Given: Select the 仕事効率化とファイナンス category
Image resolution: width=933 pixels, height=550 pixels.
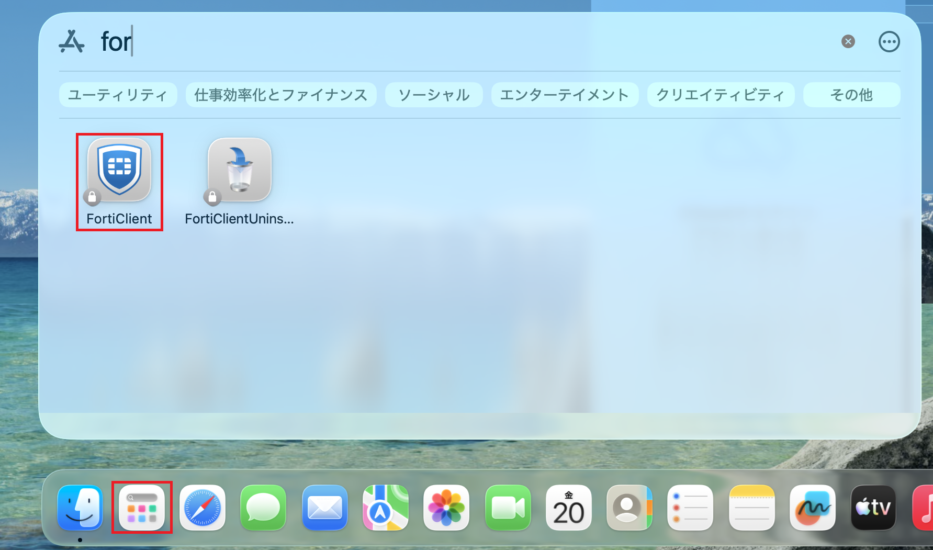Looking at the screenshot, I should (281, 95).
